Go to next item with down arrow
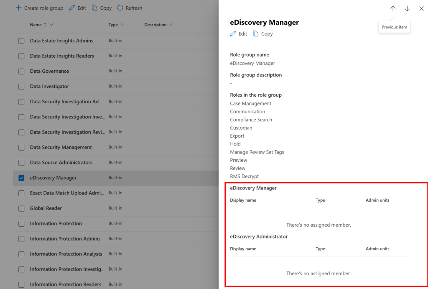 tap(407, 9)
